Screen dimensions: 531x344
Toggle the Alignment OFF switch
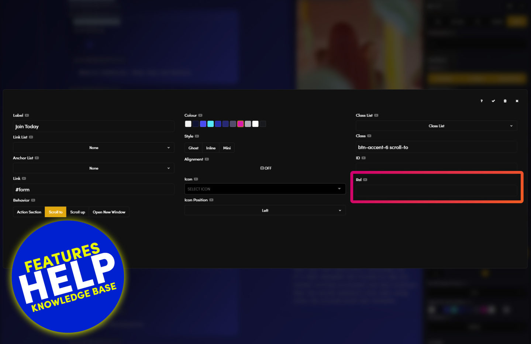coord(265,168)
